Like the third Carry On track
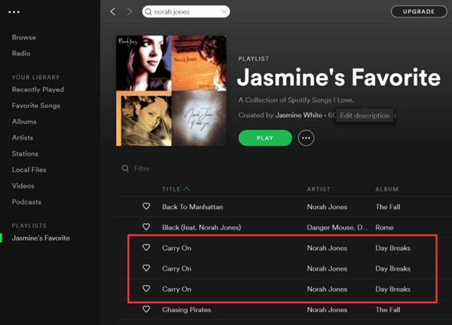Screen dimensions: 452x325 (146, 289)
